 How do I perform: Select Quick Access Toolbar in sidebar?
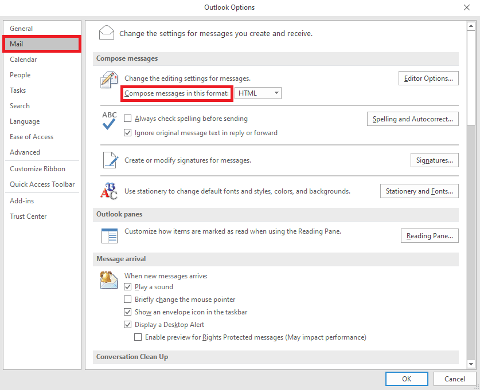[42, 184]
